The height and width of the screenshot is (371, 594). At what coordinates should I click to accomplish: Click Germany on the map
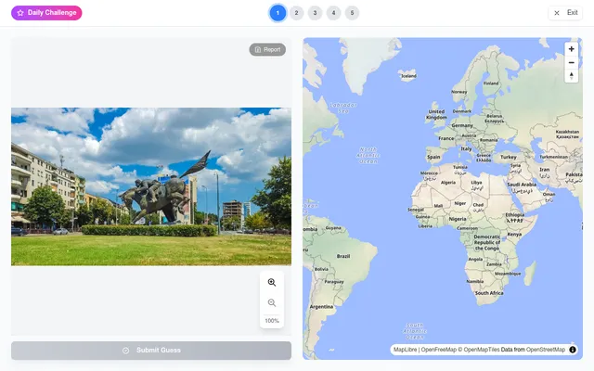(462, 125)
